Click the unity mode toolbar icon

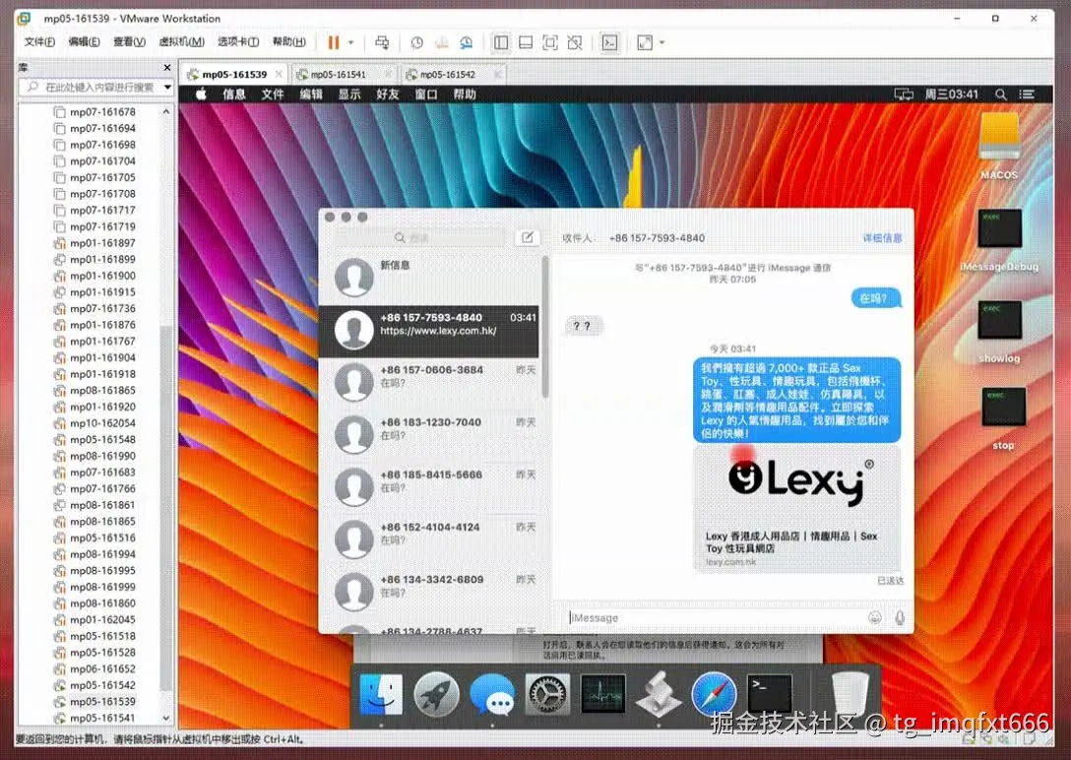pyautogui.click(x=575, y=42)
